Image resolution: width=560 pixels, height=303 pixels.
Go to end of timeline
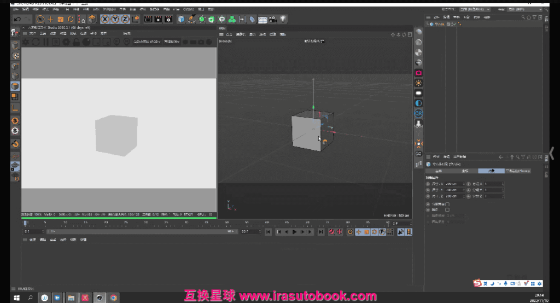320,232
